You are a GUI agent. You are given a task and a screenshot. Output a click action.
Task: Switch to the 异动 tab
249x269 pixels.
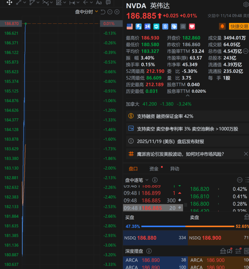click(x=175, y=169)
